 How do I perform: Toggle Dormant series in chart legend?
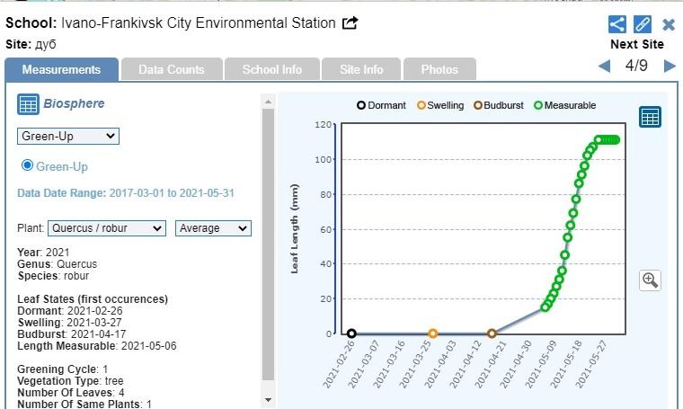coord(381,105)
